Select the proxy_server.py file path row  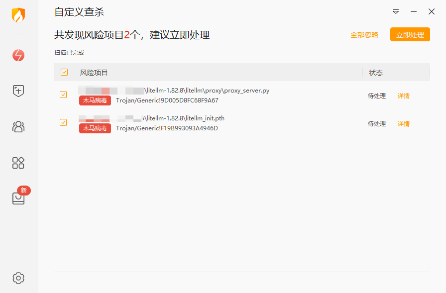(x=207, y=91)
